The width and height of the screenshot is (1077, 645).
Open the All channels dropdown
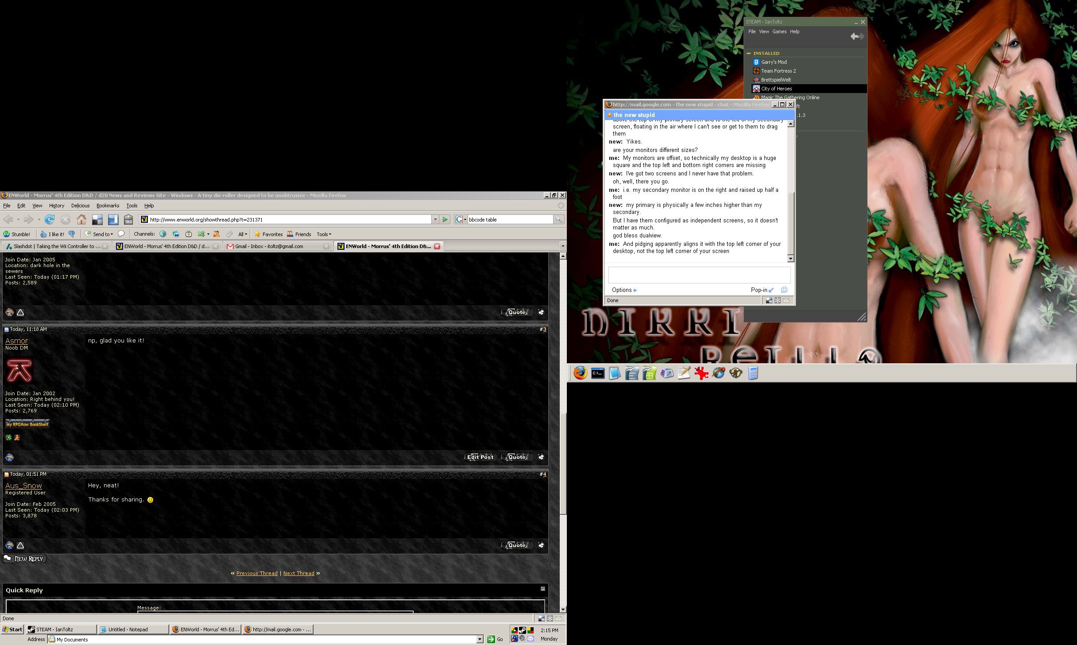(x=242, y=234)
